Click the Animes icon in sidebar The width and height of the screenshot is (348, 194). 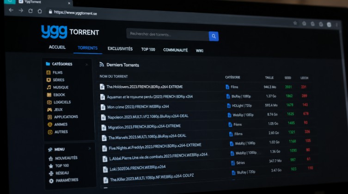(50, 124)
